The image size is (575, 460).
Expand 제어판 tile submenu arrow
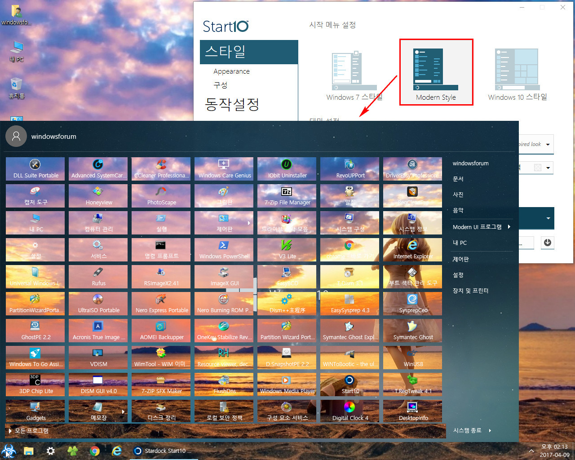pos(249,223)
